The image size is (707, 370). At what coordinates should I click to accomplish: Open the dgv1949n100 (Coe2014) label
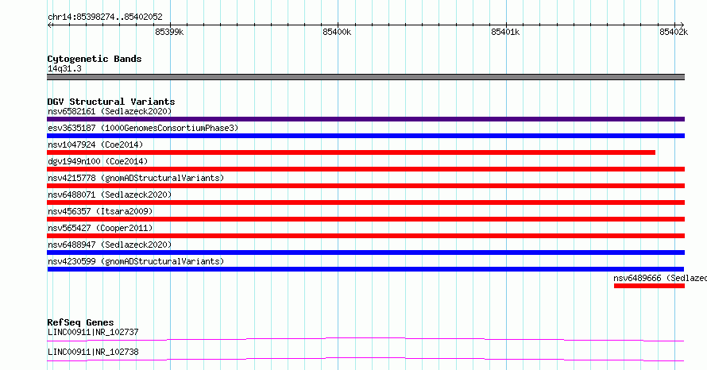coord(98,161)
